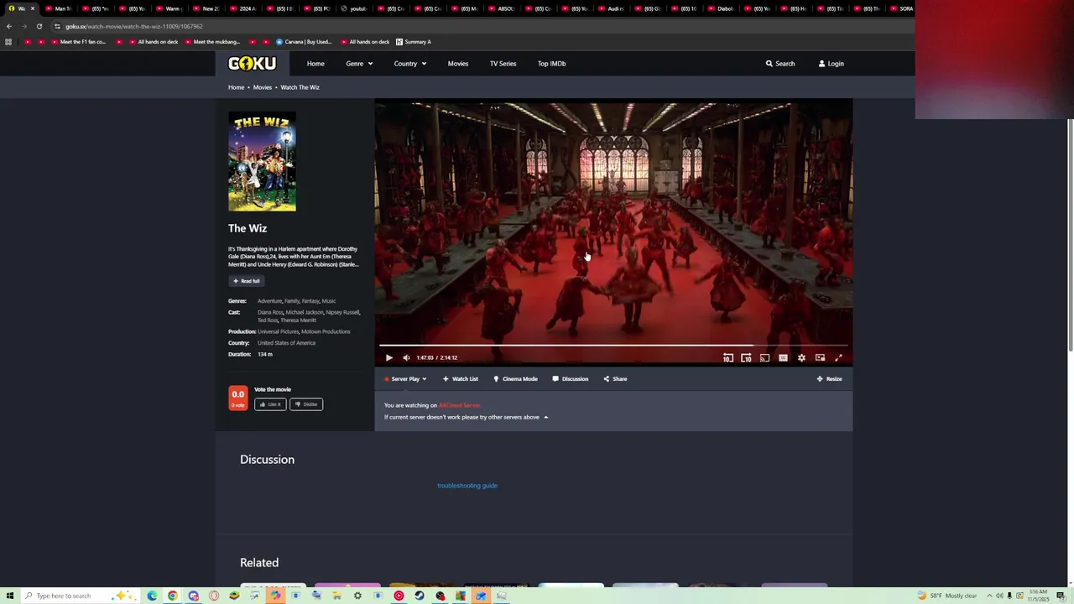1074x604 pixels.
Task: Open the Country dropdown menu
Action: pos(409,64)
